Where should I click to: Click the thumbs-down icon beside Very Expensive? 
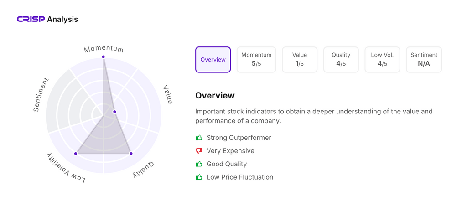[x=199, y=151]
